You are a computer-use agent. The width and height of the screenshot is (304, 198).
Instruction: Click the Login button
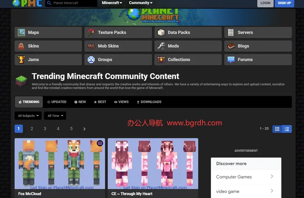point(265,3)
